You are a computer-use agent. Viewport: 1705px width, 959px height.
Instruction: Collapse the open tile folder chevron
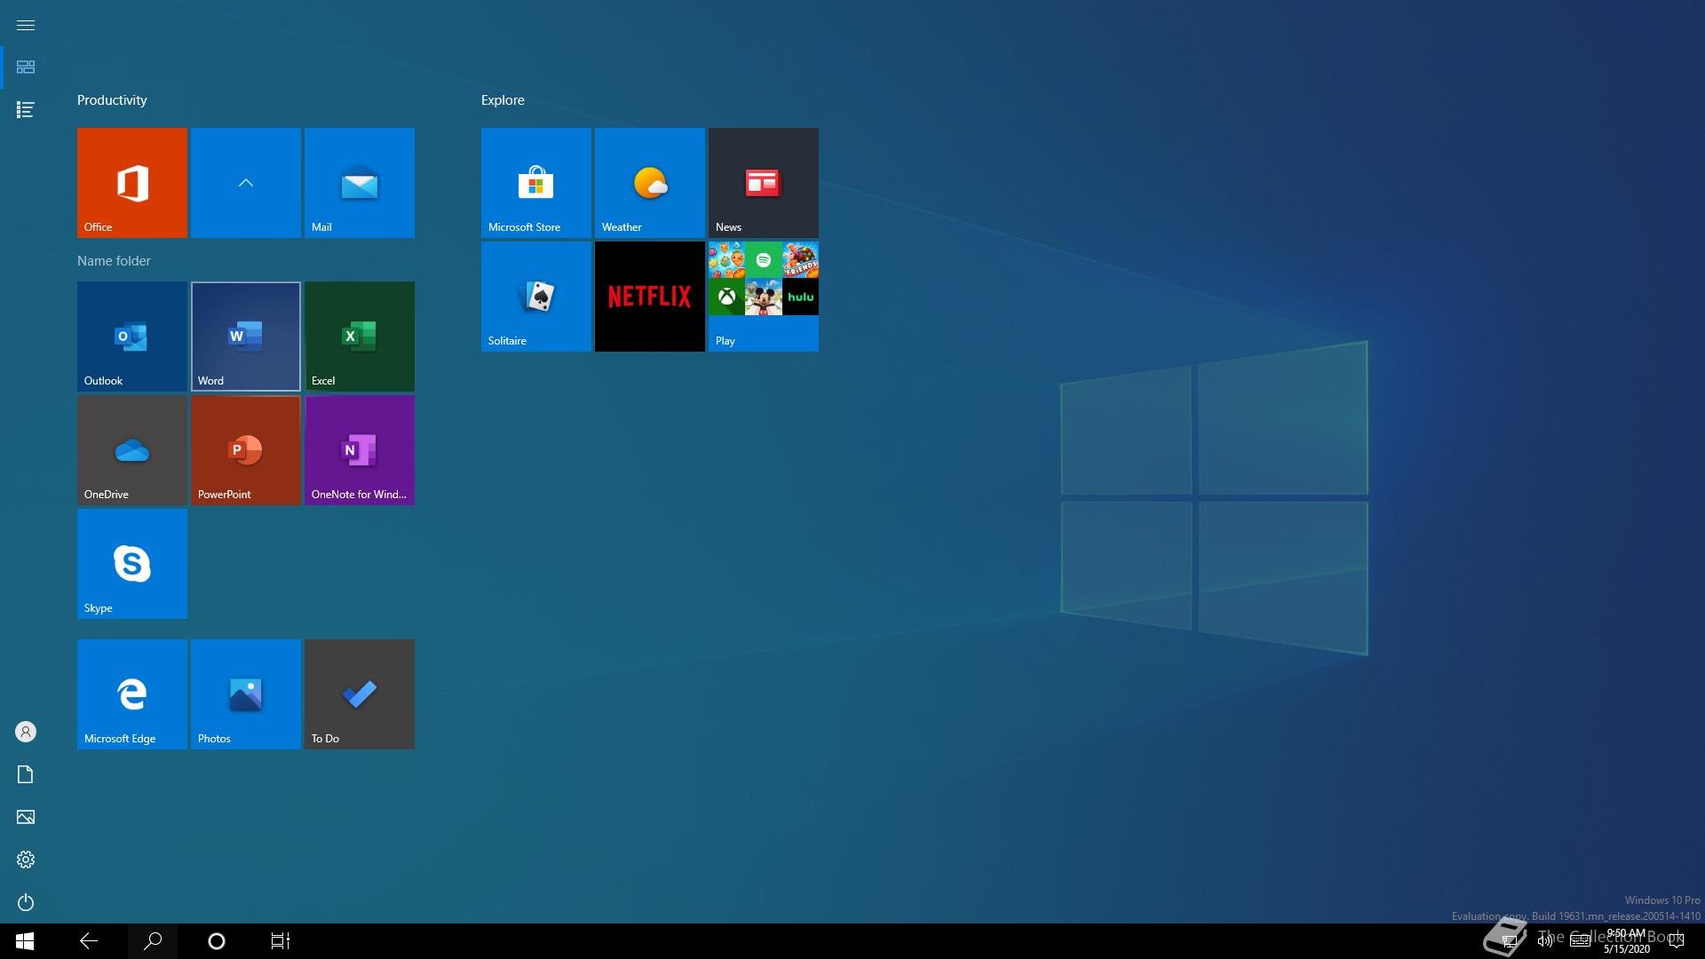[x=245, y=182]
